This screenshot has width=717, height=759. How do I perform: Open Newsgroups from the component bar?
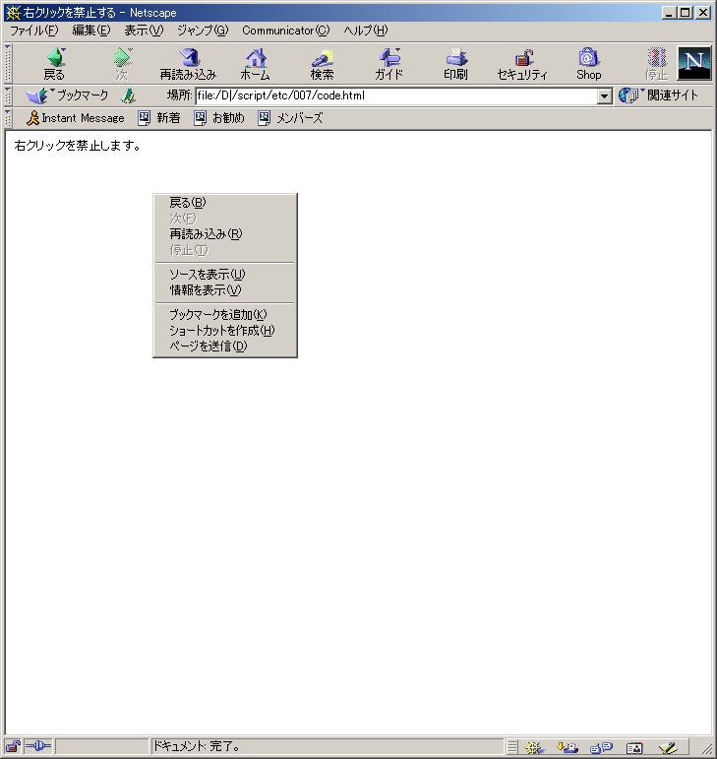[x=601, y=747]
